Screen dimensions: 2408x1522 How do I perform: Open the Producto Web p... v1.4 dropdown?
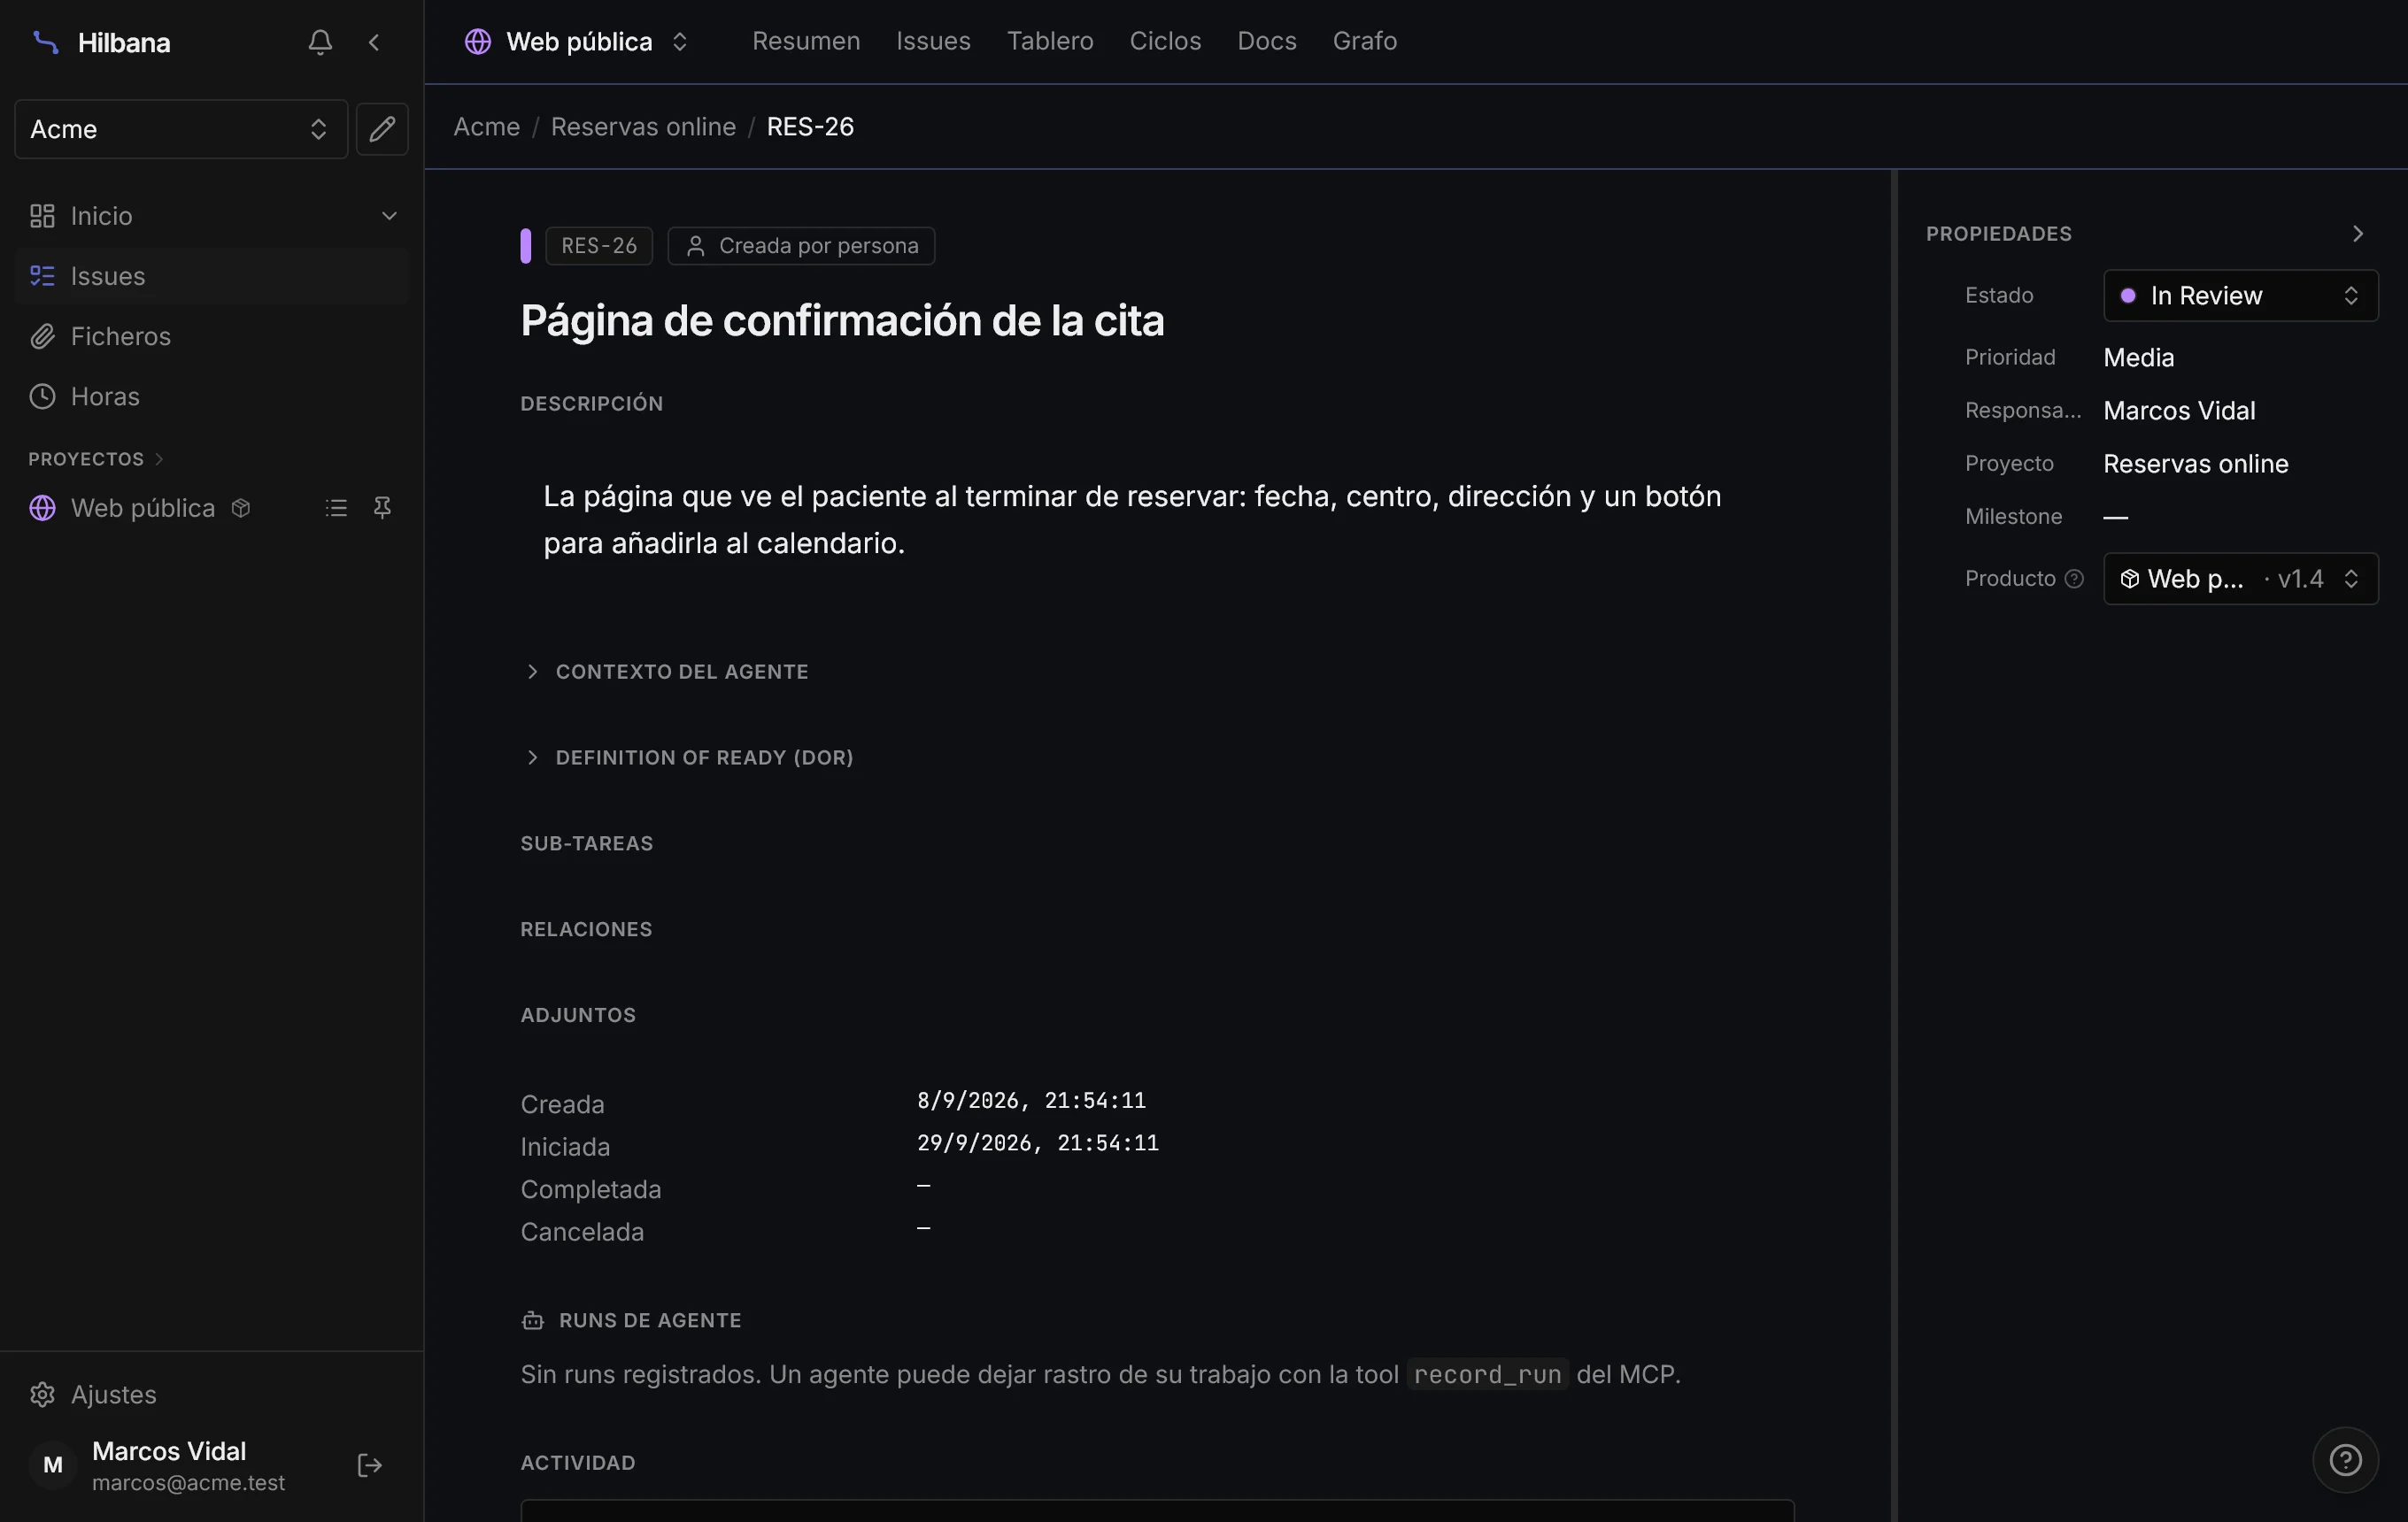(x=2240, y=579)
